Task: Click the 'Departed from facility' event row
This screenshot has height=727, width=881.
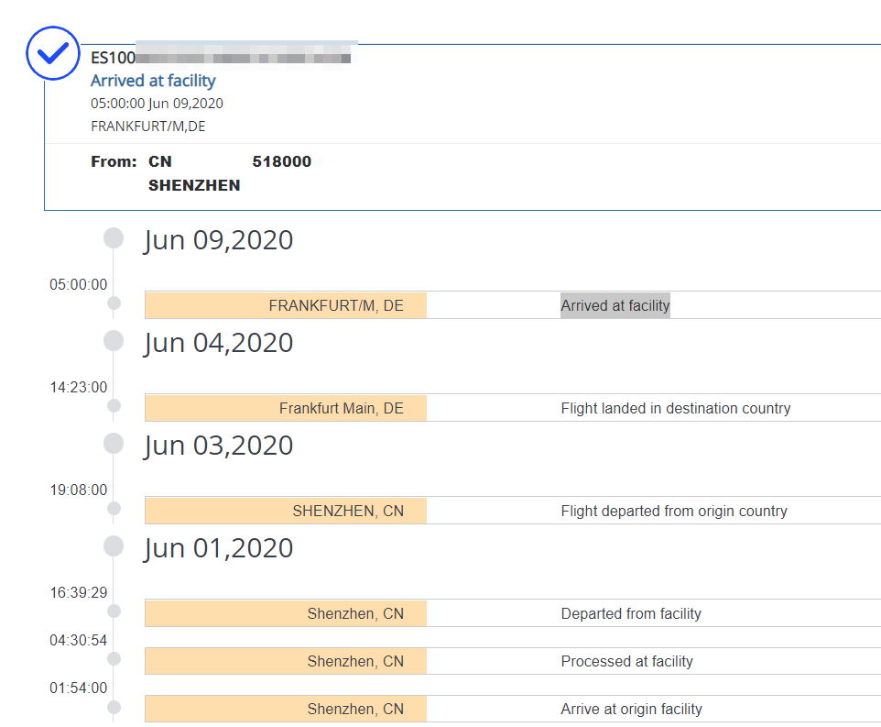Action: (631, 613)
